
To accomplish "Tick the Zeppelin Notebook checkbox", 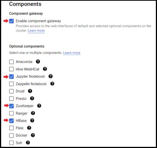I will pyautogui.click(x=11, y=84).
